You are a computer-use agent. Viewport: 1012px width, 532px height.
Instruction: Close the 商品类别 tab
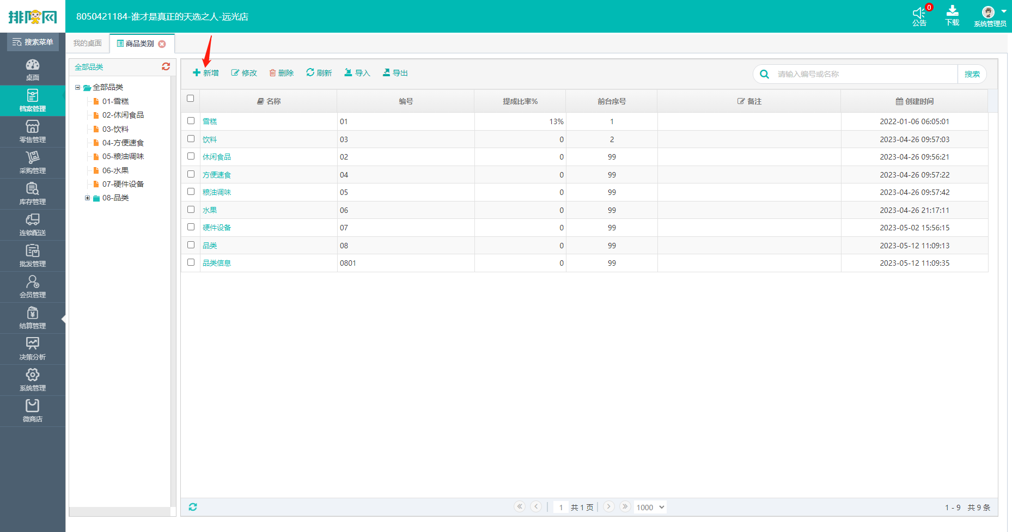pos(162,44)
